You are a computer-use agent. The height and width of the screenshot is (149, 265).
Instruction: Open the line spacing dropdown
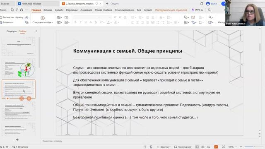[x=169, y=22]
